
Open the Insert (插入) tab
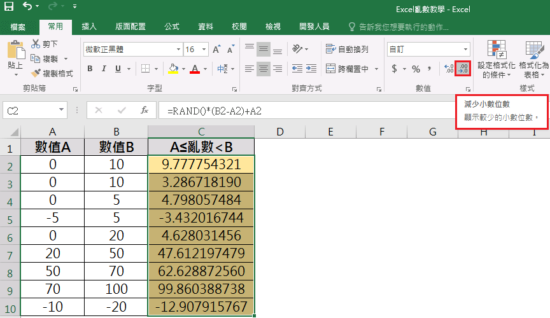pos(89,27)
